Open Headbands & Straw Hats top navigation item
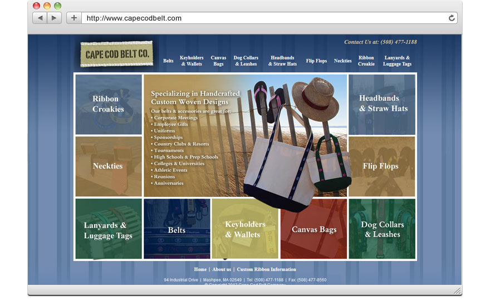Screen dimensions: 490x306 [282, 61]
